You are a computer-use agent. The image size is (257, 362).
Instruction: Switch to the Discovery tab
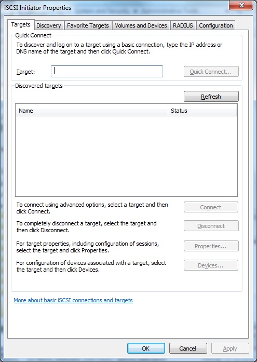(49, 25)
